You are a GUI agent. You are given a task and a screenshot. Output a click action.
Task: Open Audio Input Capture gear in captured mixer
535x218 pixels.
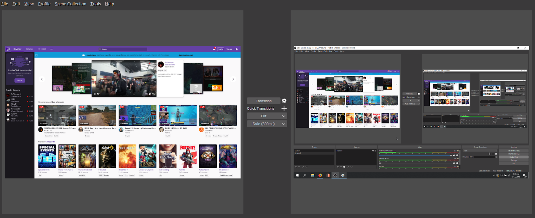tap(457, 155)
